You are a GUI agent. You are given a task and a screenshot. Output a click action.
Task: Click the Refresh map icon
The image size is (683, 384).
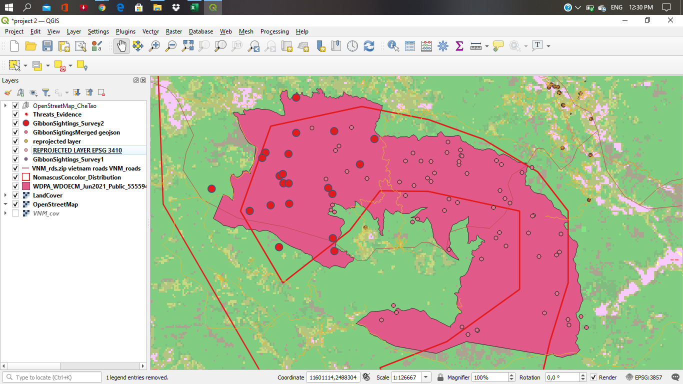pos(369,46)
